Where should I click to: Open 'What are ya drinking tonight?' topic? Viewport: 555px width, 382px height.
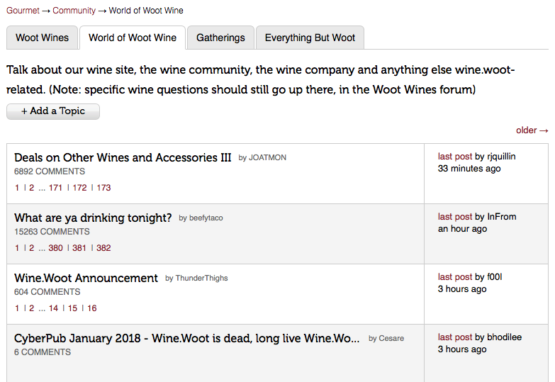coord(93,218)
